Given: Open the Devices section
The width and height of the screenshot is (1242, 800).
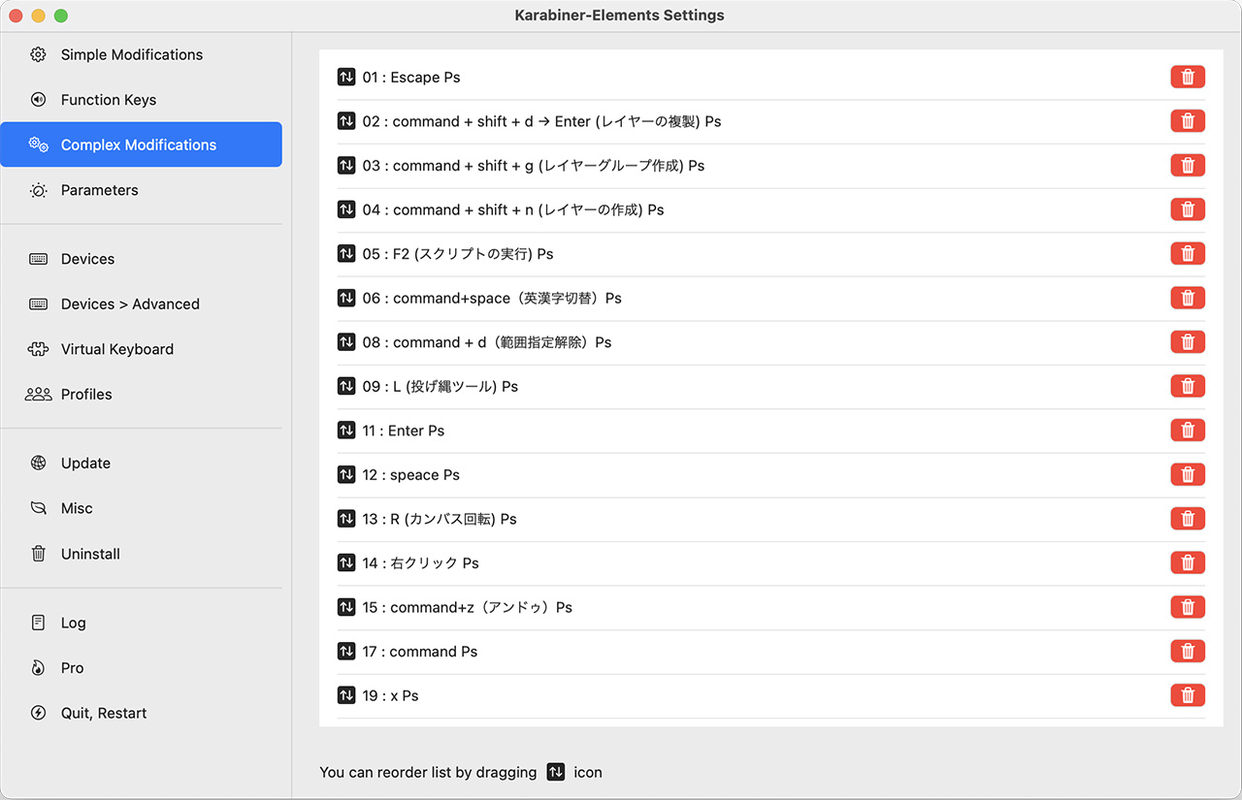Looking at the screenshot, I should coord(141,259).
